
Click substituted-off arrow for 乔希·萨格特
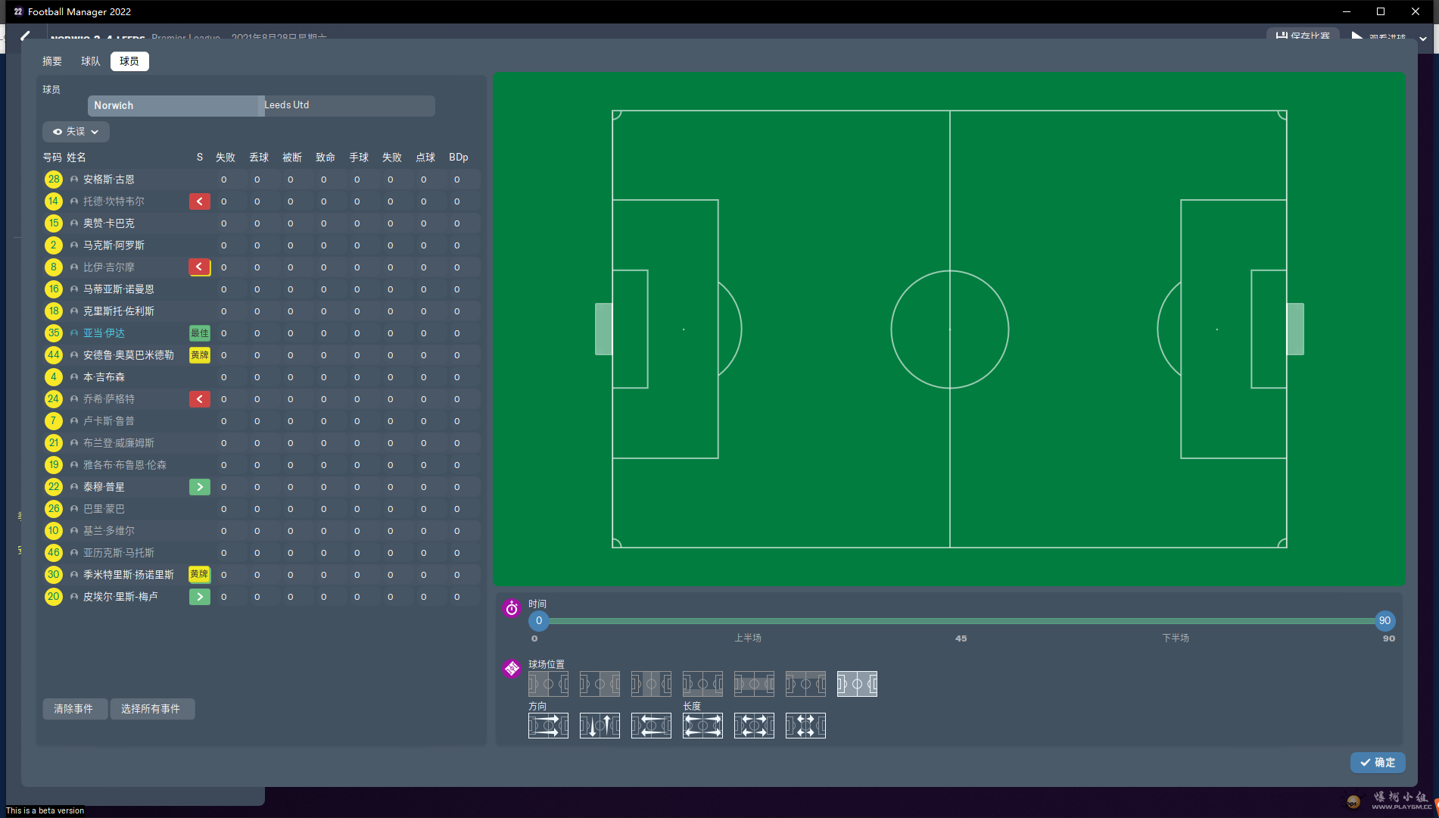[199, 399]
